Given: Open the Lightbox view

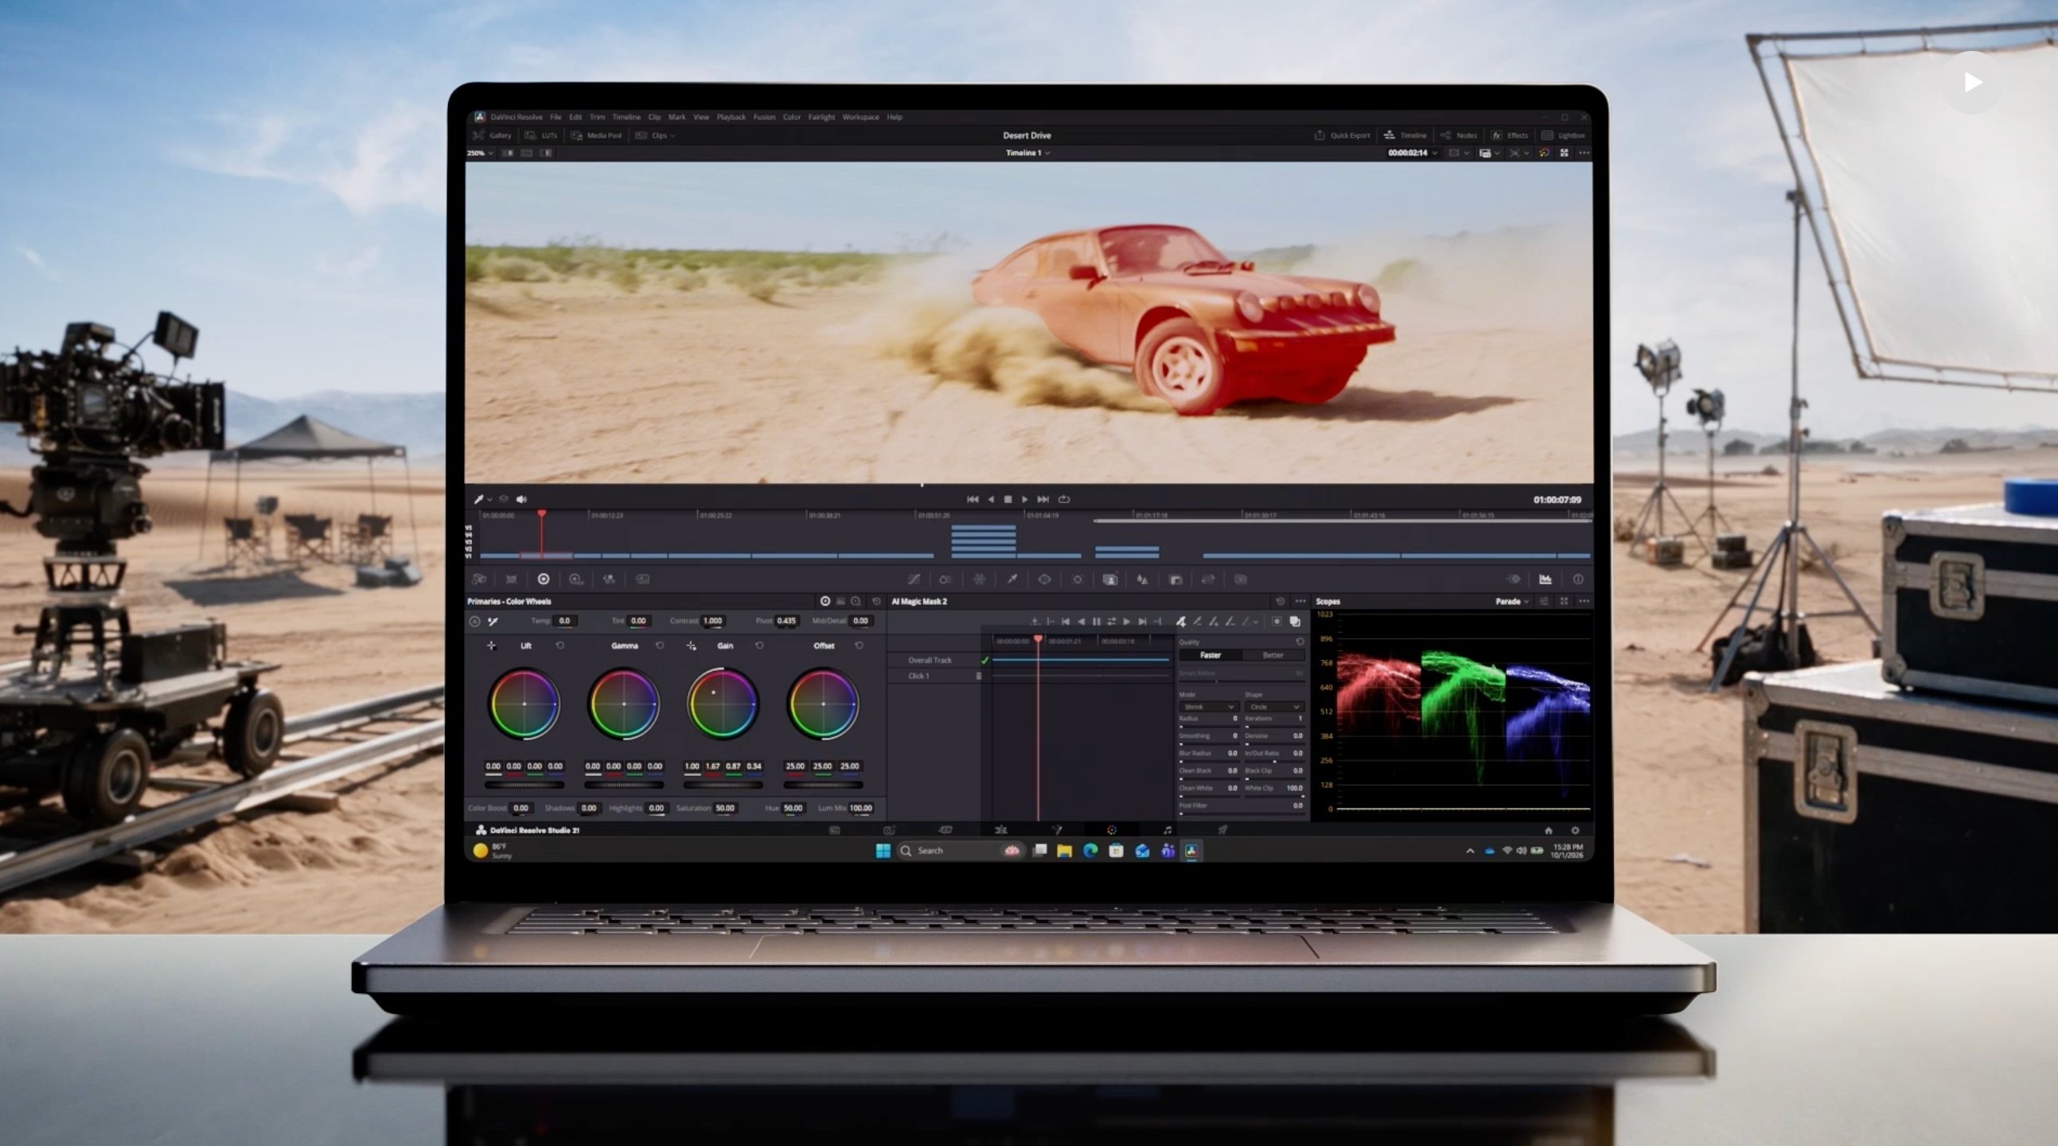Looking at the screenshot, I should click(x=1563, y=135).
